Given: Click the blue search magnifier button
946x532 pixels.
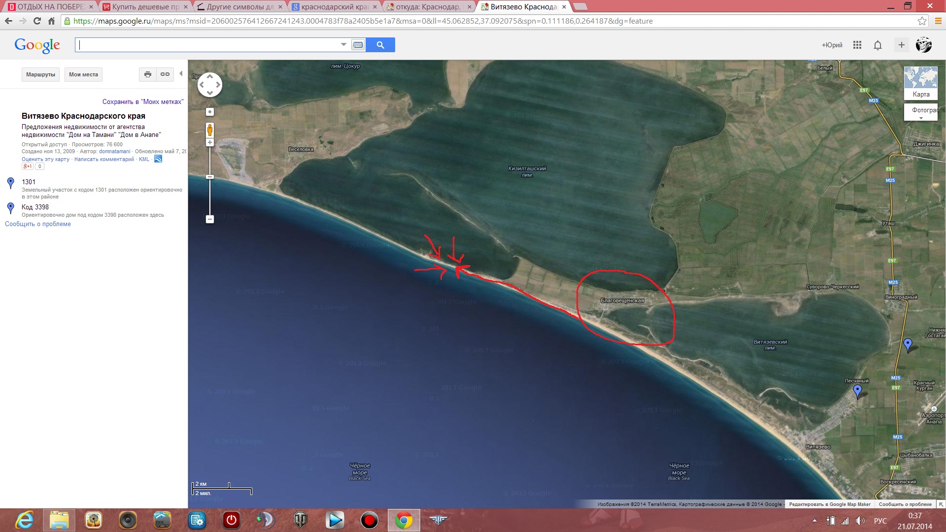Looking at the screenshot, I should (x=380, y=45).
